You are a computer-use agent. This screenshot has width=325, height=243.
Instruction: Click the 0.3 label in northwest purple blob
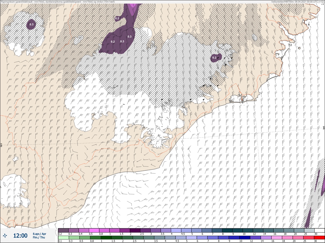pyautogui.click(x=31, y=24)
